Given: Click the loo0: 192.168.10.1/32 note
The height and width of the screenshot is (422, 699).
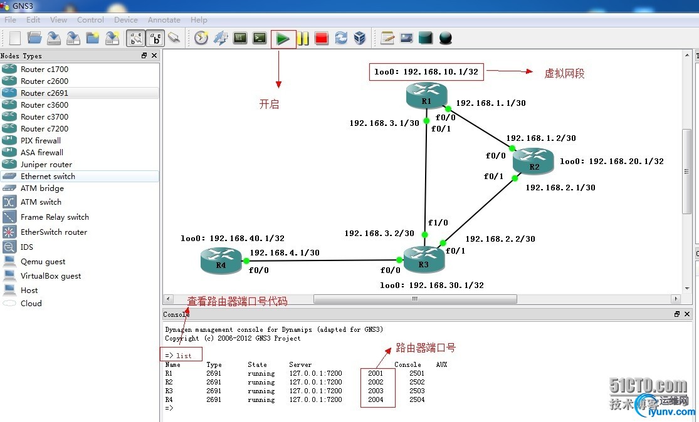Looking at the screenshot, I should 426,71.
